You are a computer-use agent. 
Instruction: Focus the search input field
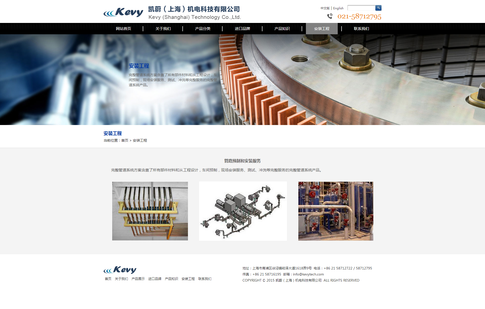coord(361,8)
